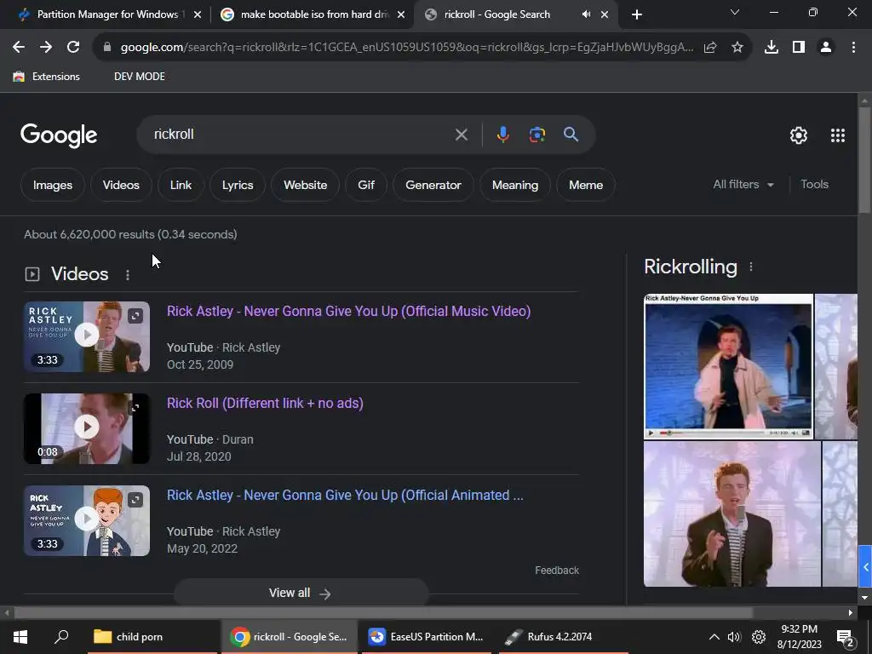
Task: Click the browser forward arrow
Action: 46,48
